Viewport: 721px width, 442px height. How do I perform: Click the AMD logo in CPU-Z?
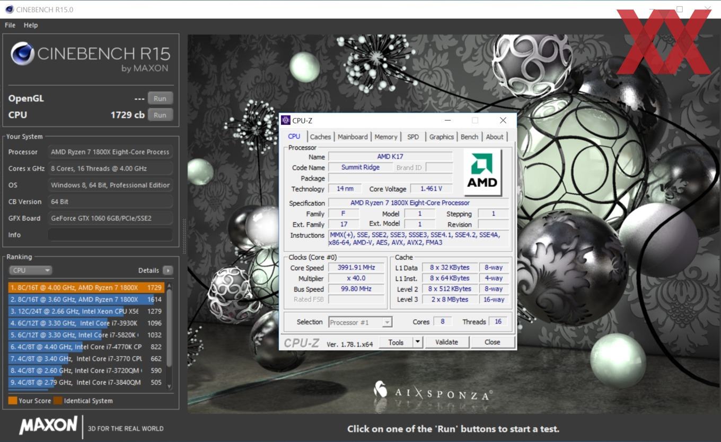pyautogui.click(x=482, y=172)
